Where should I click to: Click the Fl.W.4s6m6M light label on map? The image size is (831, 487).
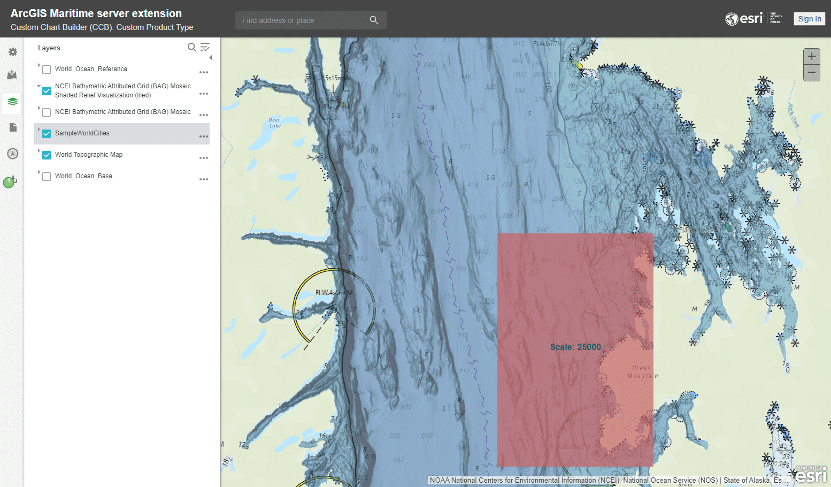tap(334, 293)
